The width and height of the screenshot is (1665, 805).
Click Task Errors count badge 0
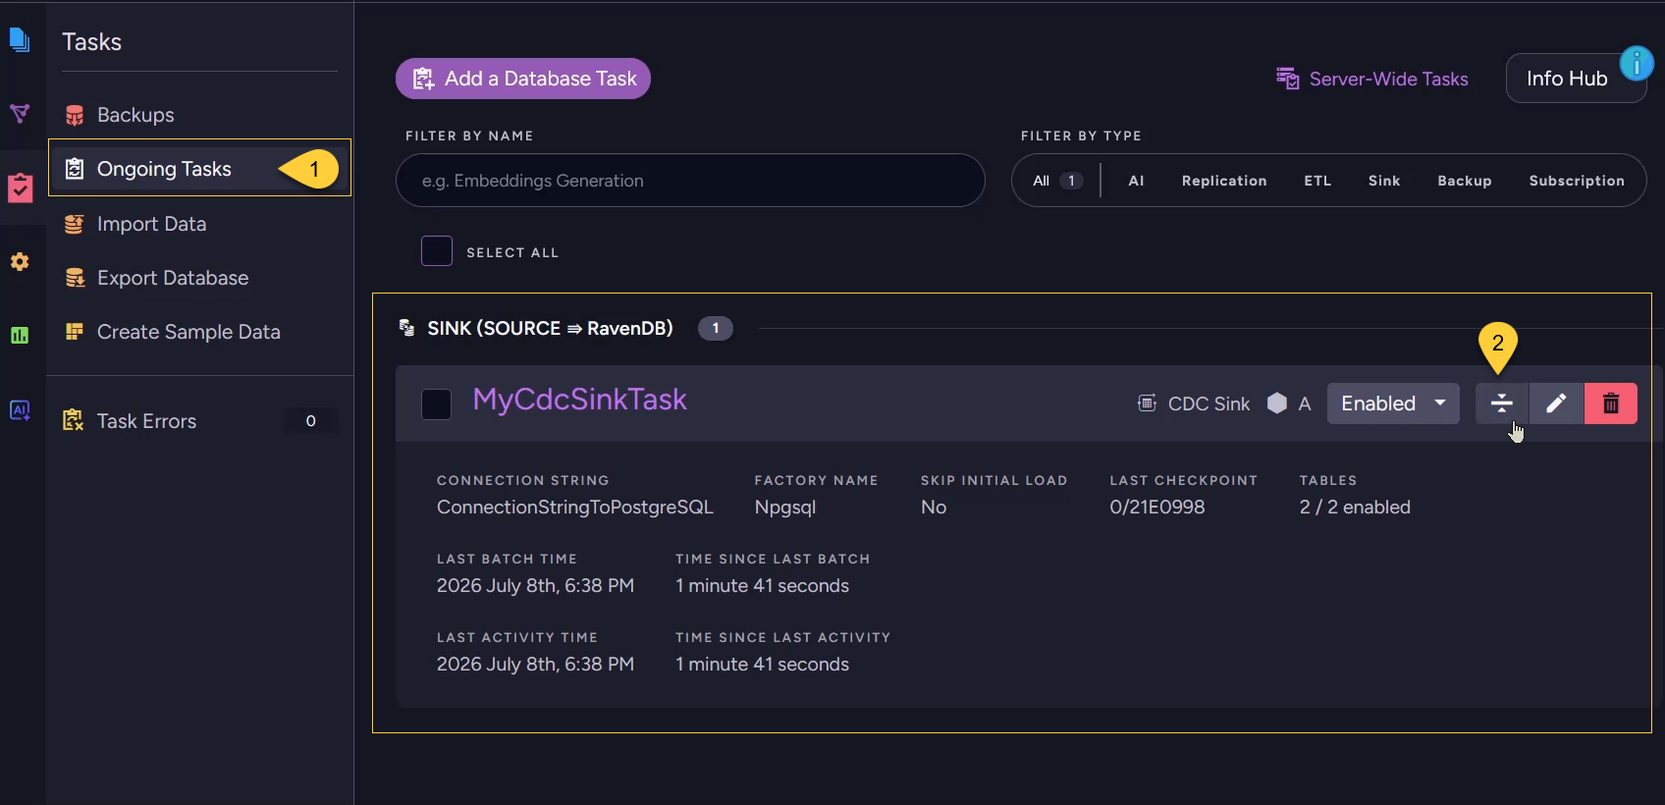click(311, 421)
